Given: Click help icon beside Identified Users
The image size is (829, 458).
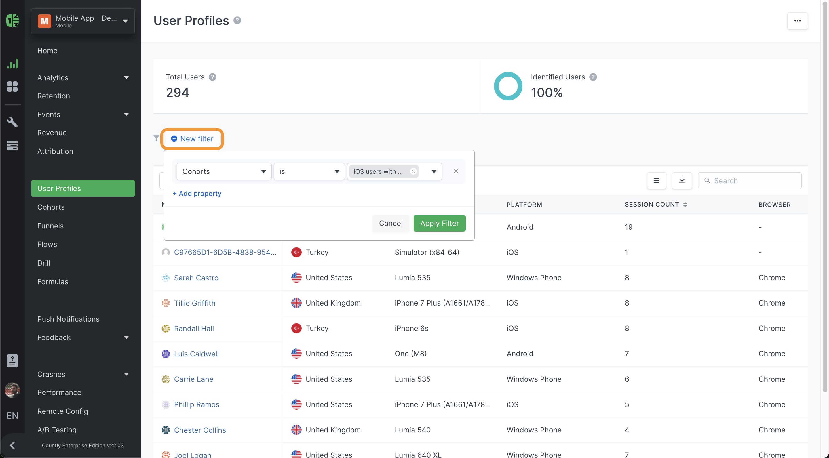Looking at the screenshot, I should (x=593, y=77).
